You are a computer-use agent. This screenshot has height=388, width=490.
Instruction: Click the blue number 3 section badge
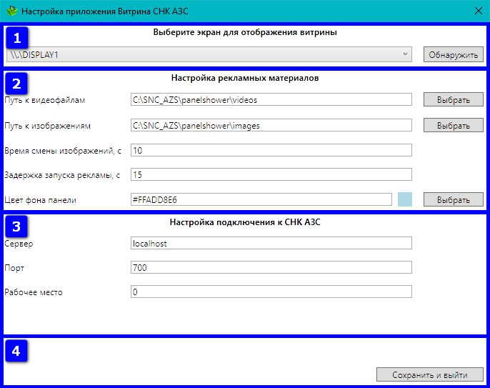[x=17, y=227]
